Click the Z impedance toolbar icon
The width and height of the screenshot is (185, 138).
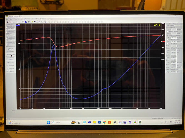[8, 22]
